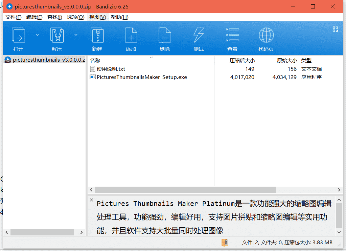Viewport: 346px width, 251px height.
Task: Open the 视图(V) menu
Action: (97, 17)
